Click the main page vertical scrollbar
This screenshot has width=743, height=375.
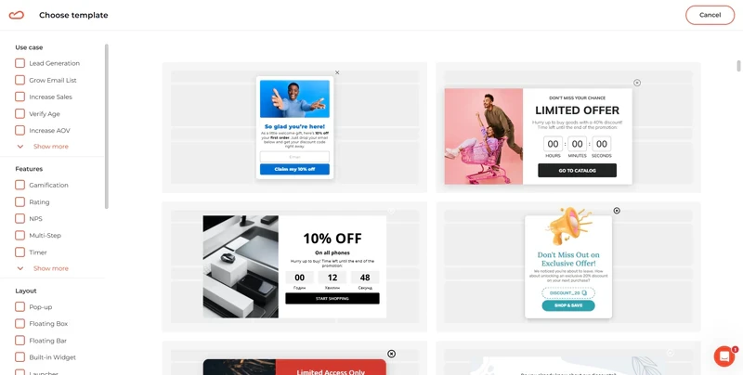[x=738, y=66]
